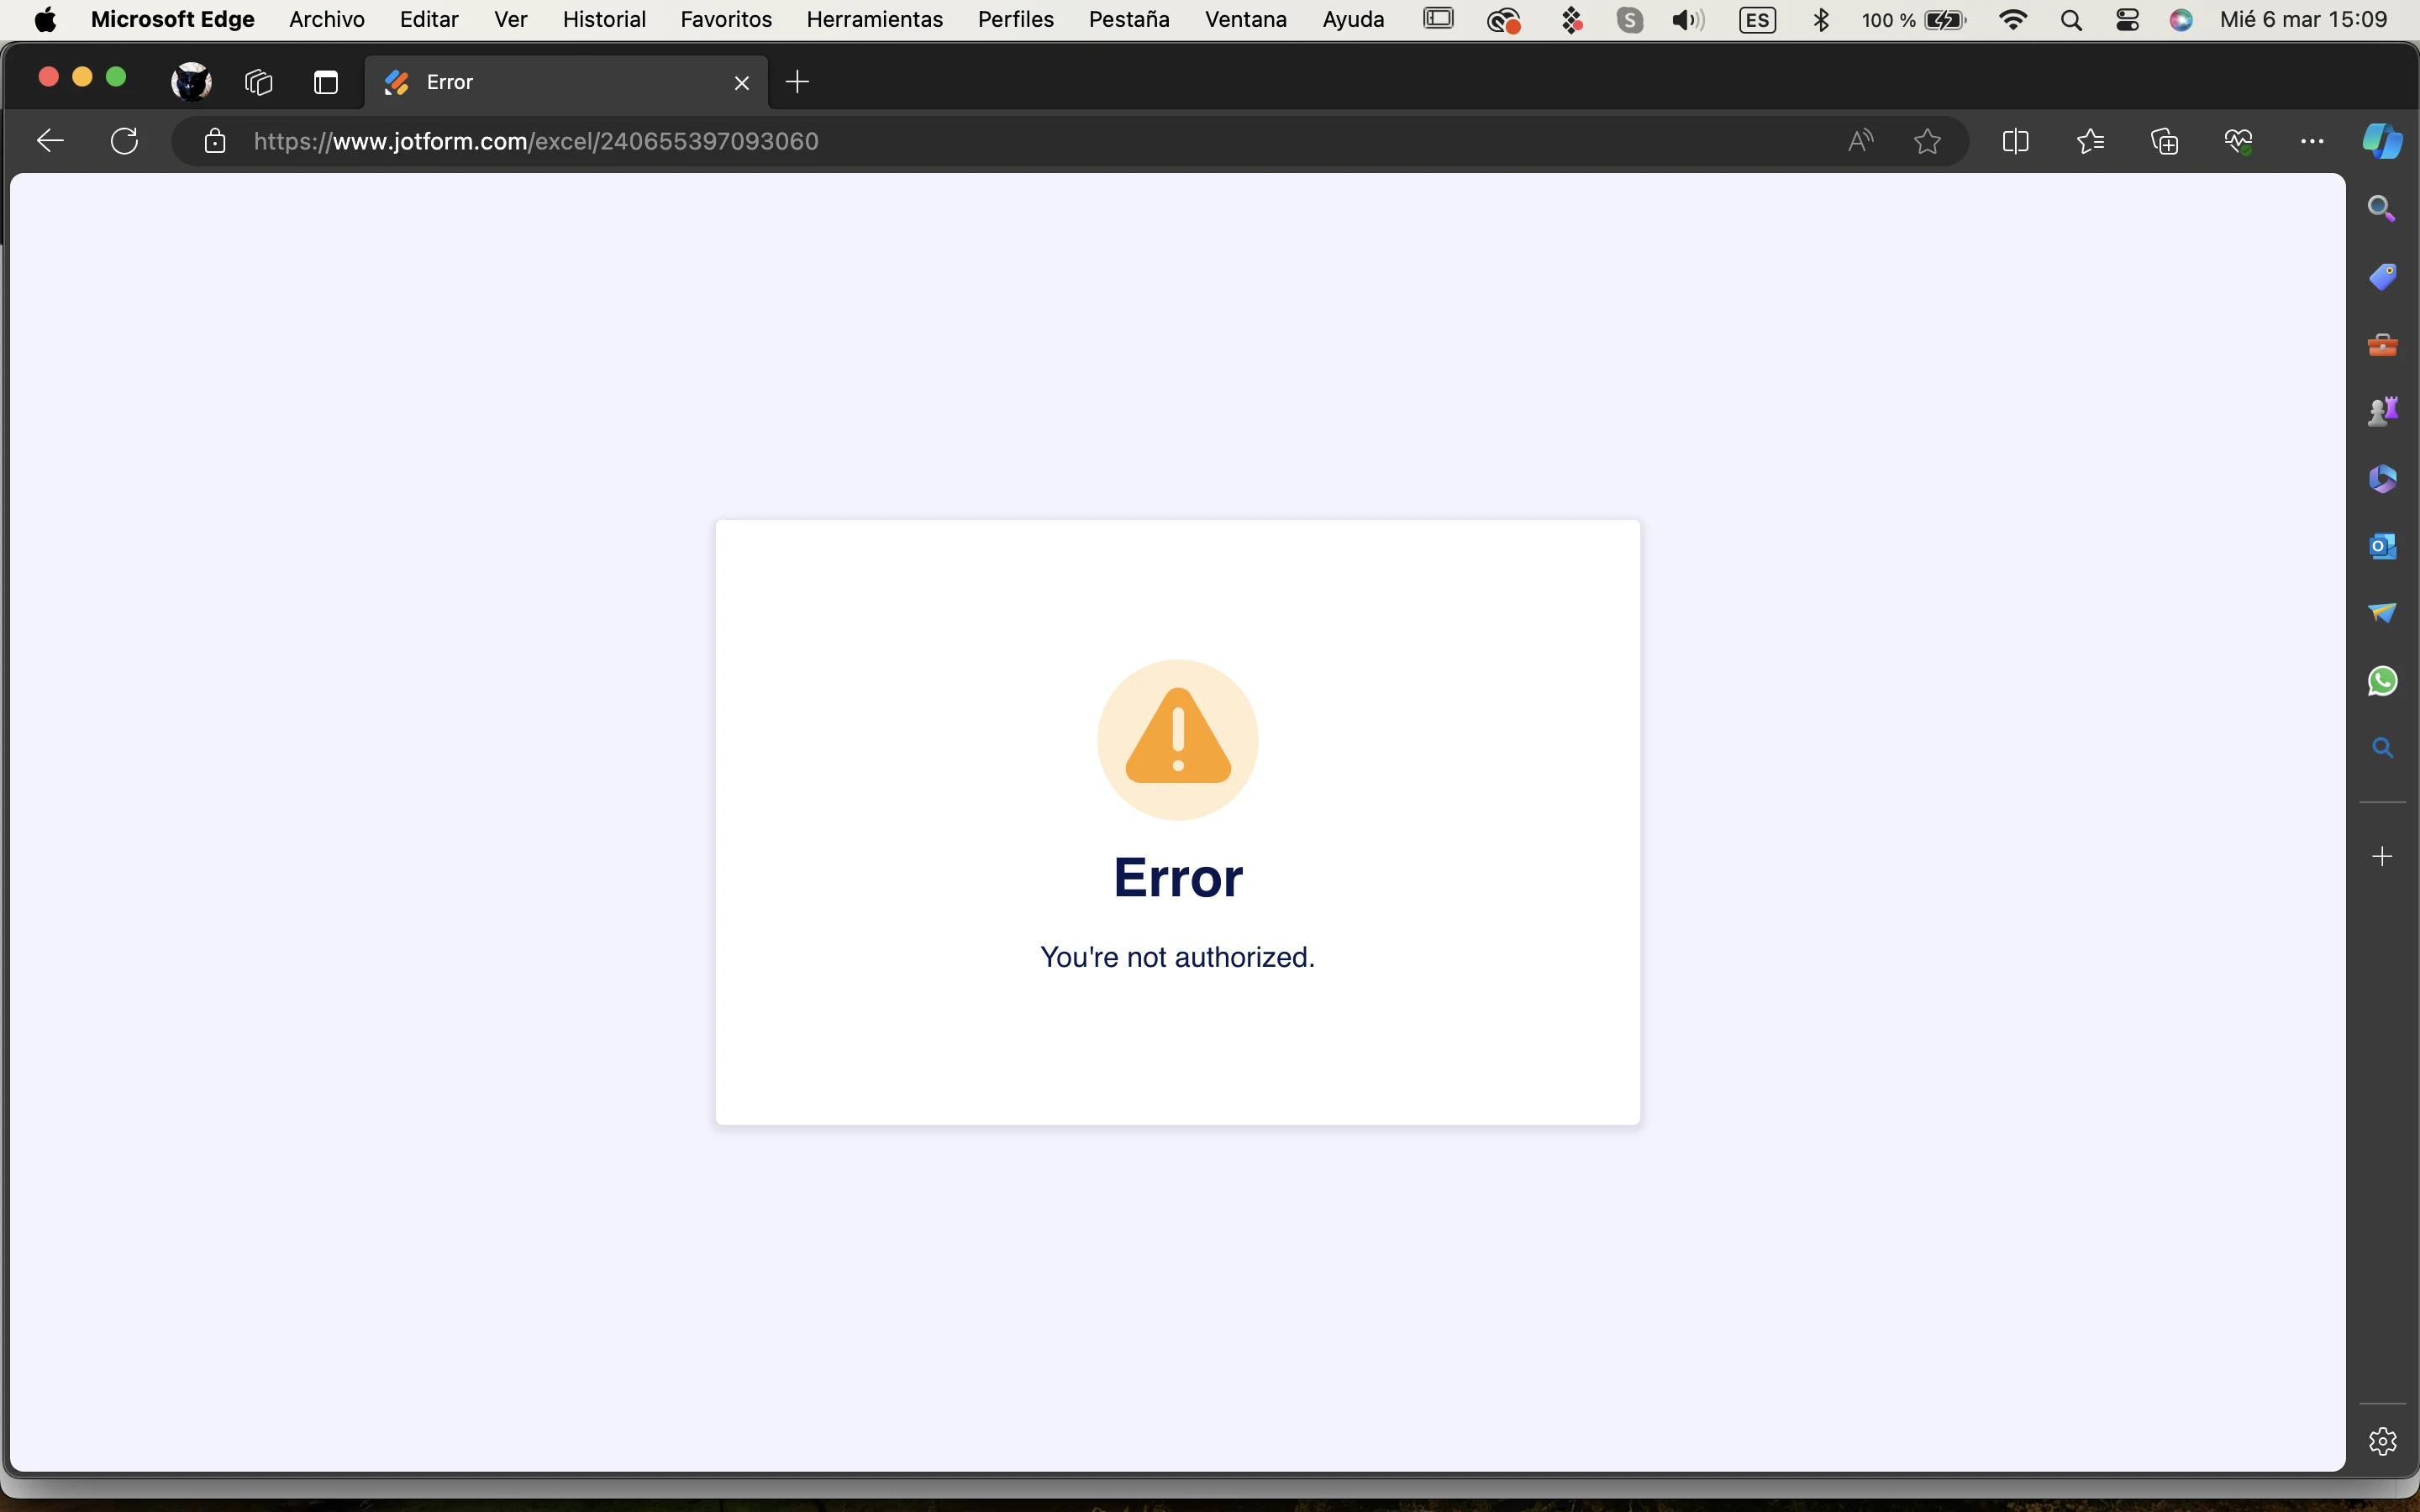Open the Settings and more menu
Image resolution: width=2420 pixels, height=1512 pixels.
pyautogui.click(x=2311, y=141)
